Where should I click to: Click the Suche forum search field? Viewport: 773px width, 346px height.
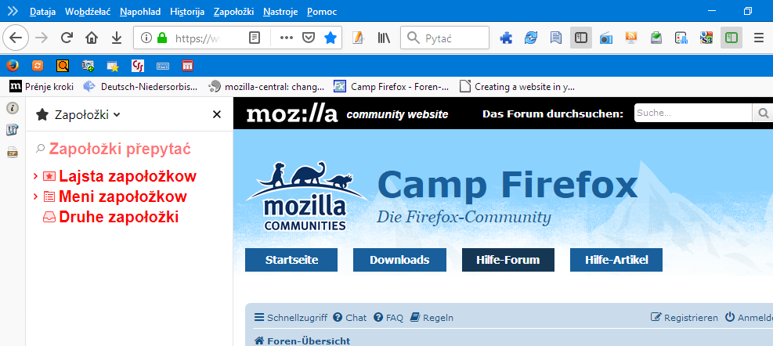click(x=693, y=113)
